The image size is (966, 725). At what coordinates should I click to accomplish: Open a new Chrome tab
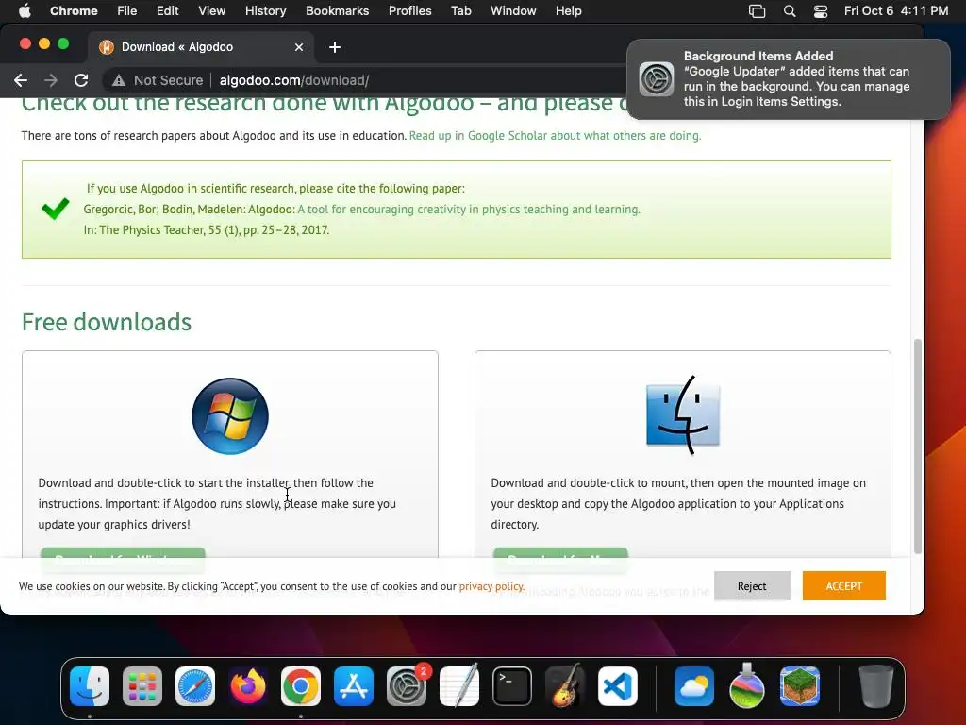point(335,47)
